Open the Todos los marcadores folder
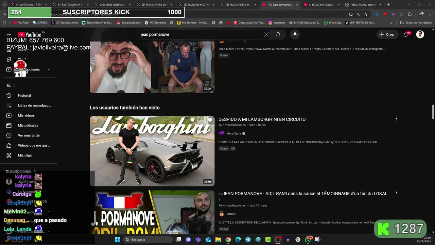Viewport: 435px width, 245px height. pyautogui.click(x=416, y=23)
